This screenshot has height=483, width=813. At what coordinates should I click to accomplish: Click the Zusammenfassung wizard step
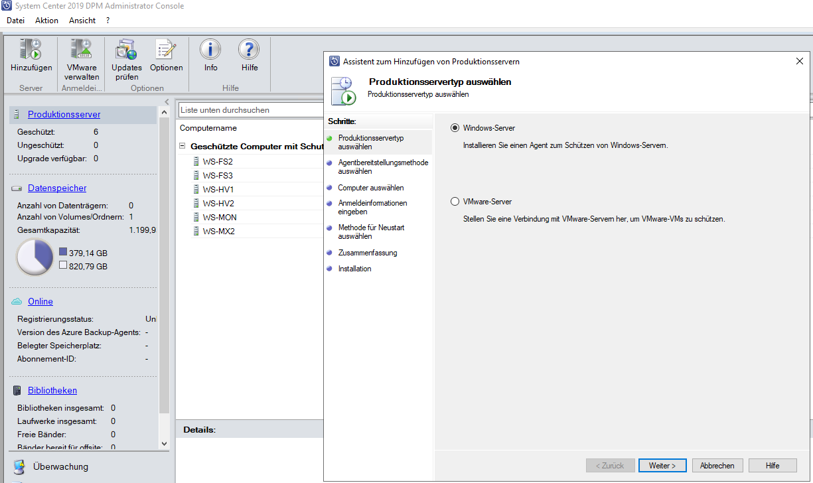368,253
